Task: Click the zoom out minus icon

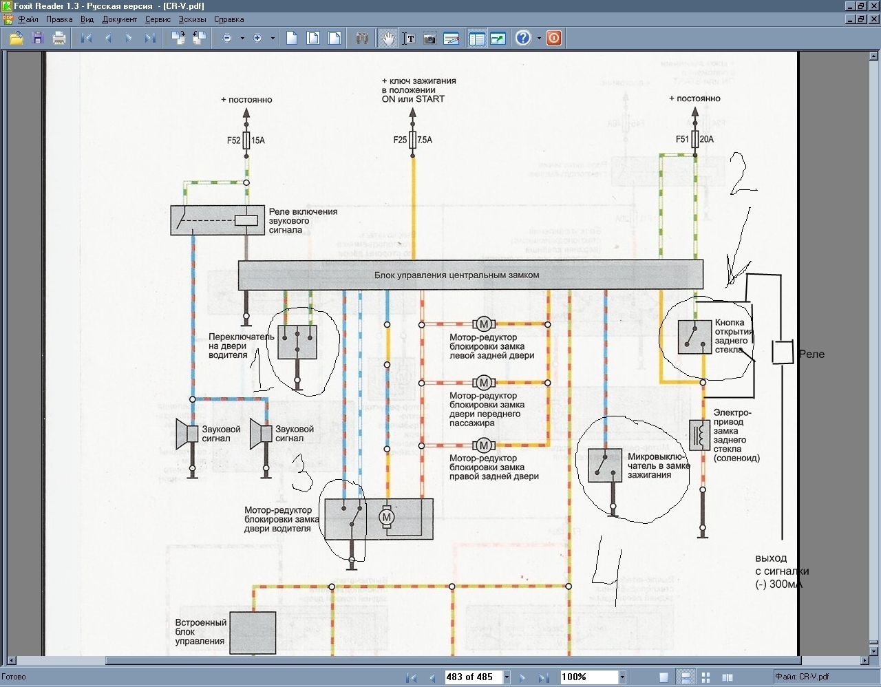Action: point(227,39)
